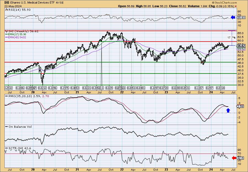Click the 47.5 price axis label
The image size is (248, 172).
[240, 59]
